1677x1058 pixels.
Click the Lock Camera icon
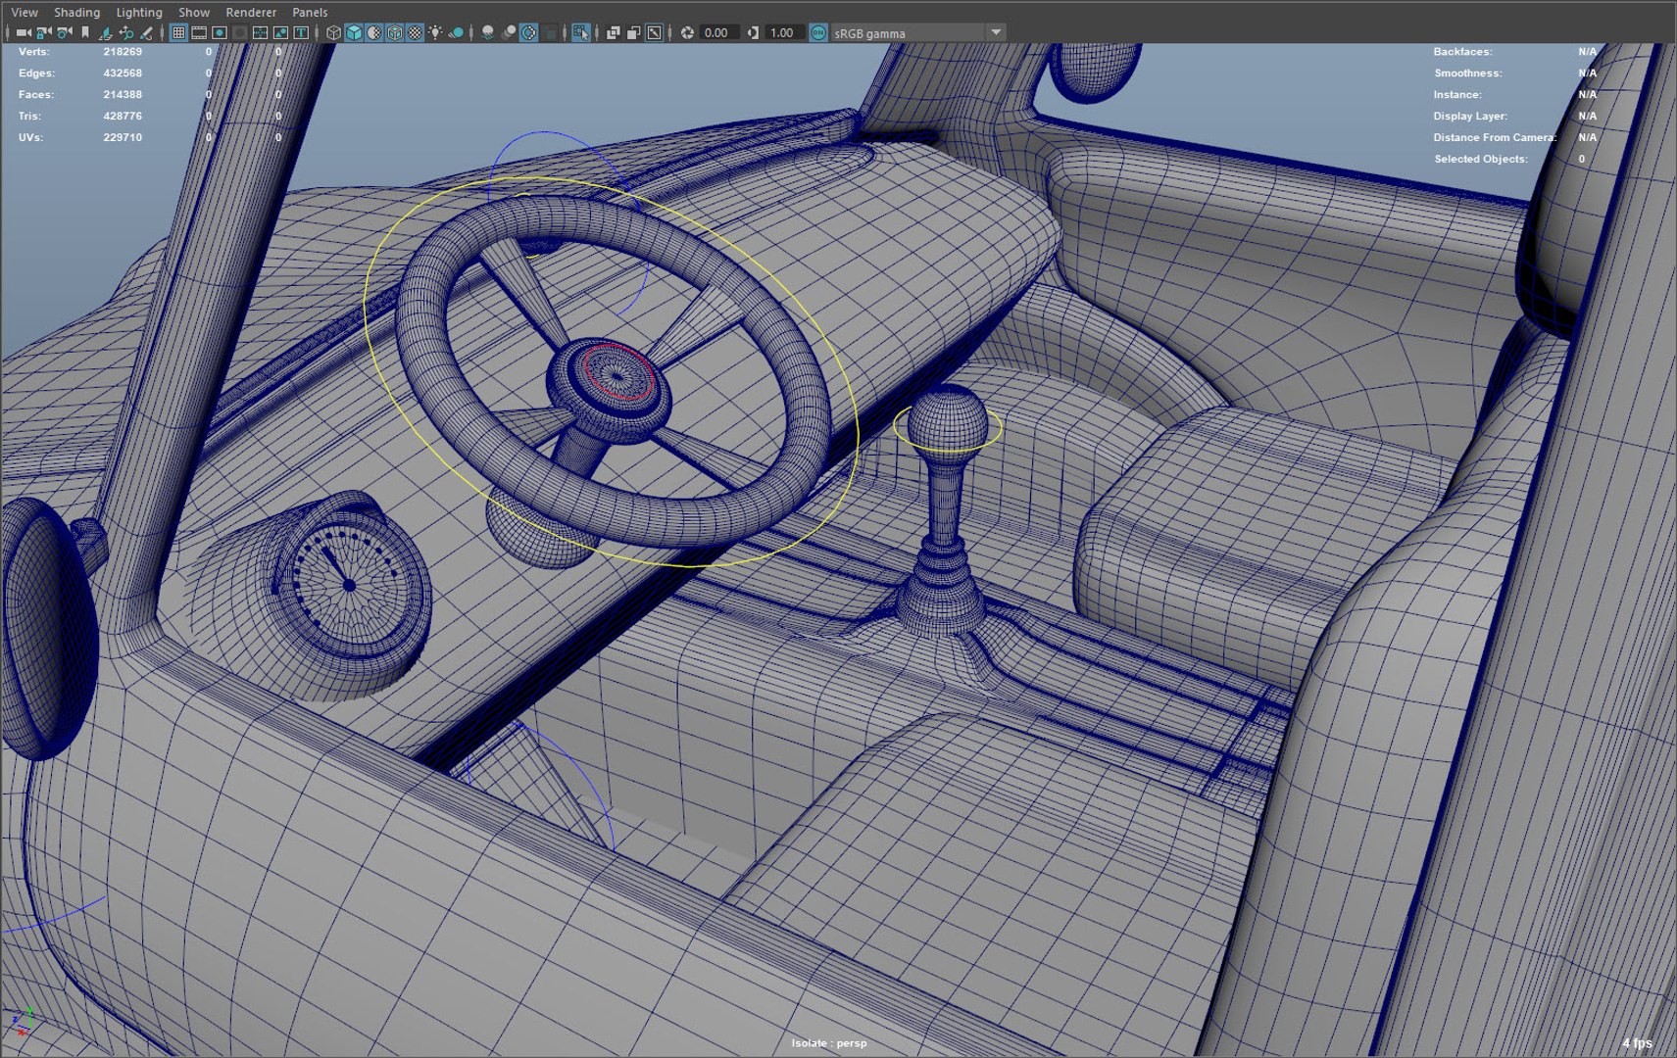(43, 32)
